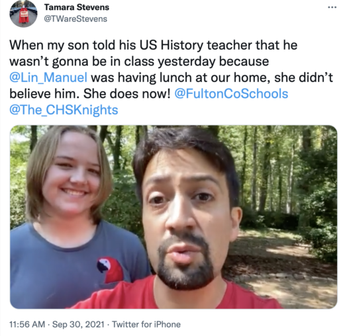The width and height of the screenshot is (345, 336).
Task: Click the smiling teen's face in the video
Action: [x=72, y=174]
